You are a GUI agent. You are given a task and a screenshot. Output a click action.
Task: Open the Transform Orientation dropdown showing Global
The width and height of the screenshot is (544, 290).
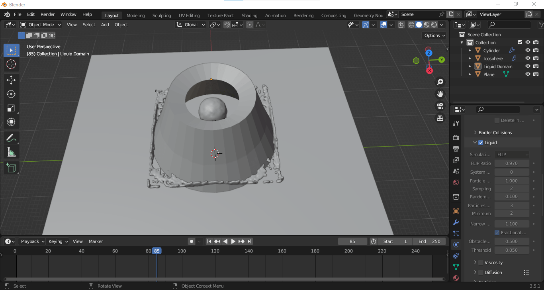tap(190, 24)
